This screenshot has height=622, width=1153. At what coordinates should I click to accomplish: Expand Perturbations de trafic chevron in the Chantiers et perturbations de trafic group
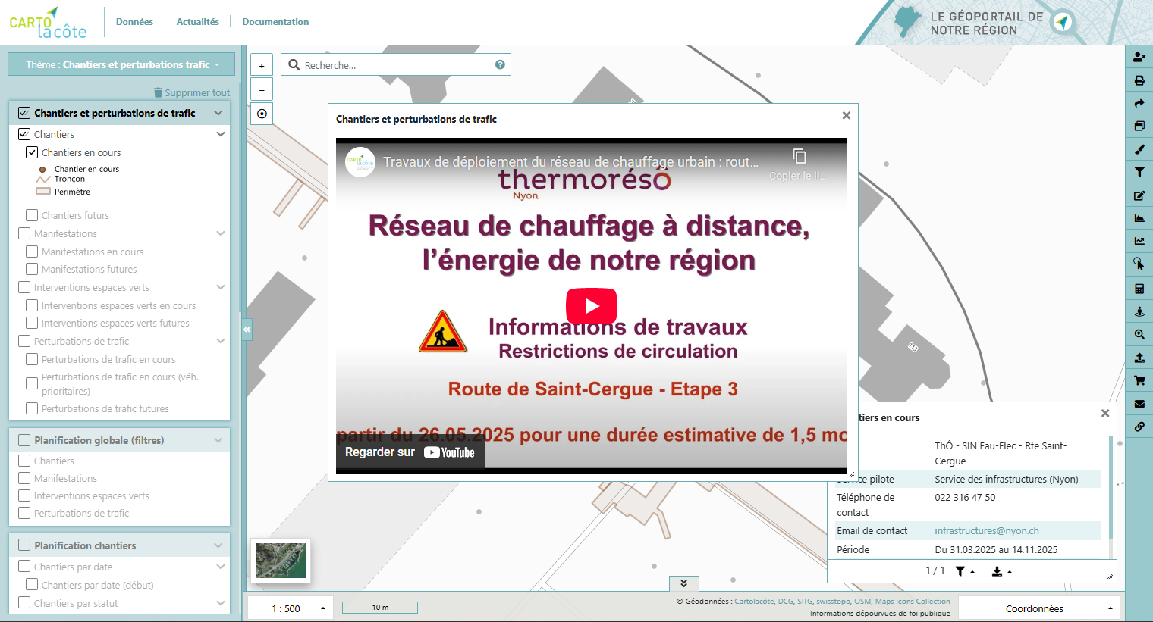[x=221, y=341]
